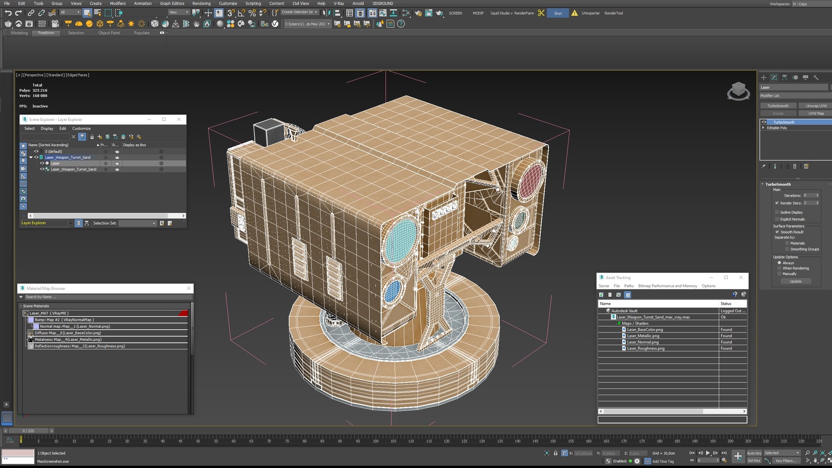
Task: Open Key Filters button
Action: click(x=787, y=461)
